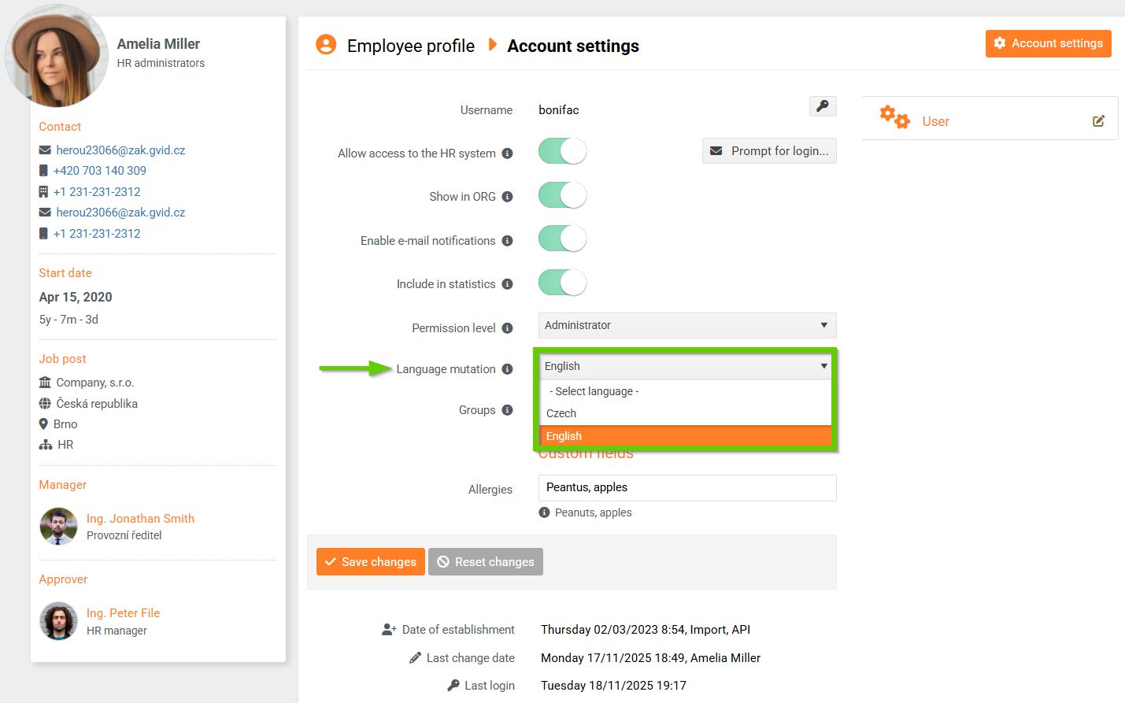Open Ing. Jonathan Smith manager profile
The height and width of the screenshot is (703, 1125).
140,518
